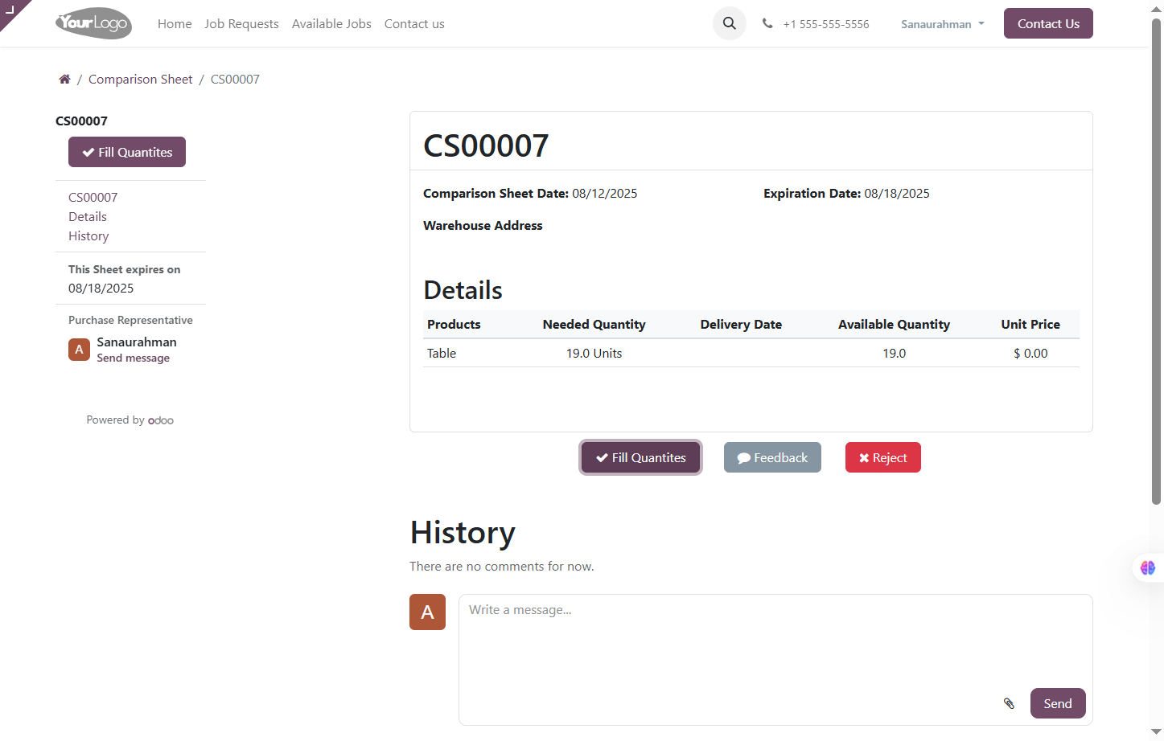Click the red Reject button
The image size is (1164, 741).
[x=882, y=457]
